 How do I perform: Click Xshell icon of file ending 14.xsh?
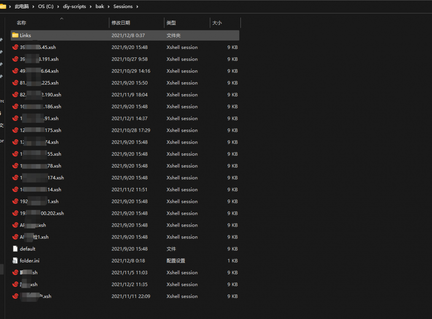click(x=15, y=189)
